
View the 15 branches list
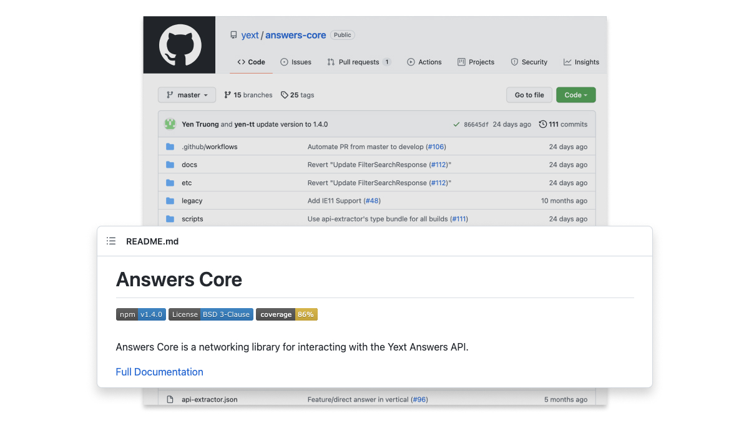tap(248, 95)
